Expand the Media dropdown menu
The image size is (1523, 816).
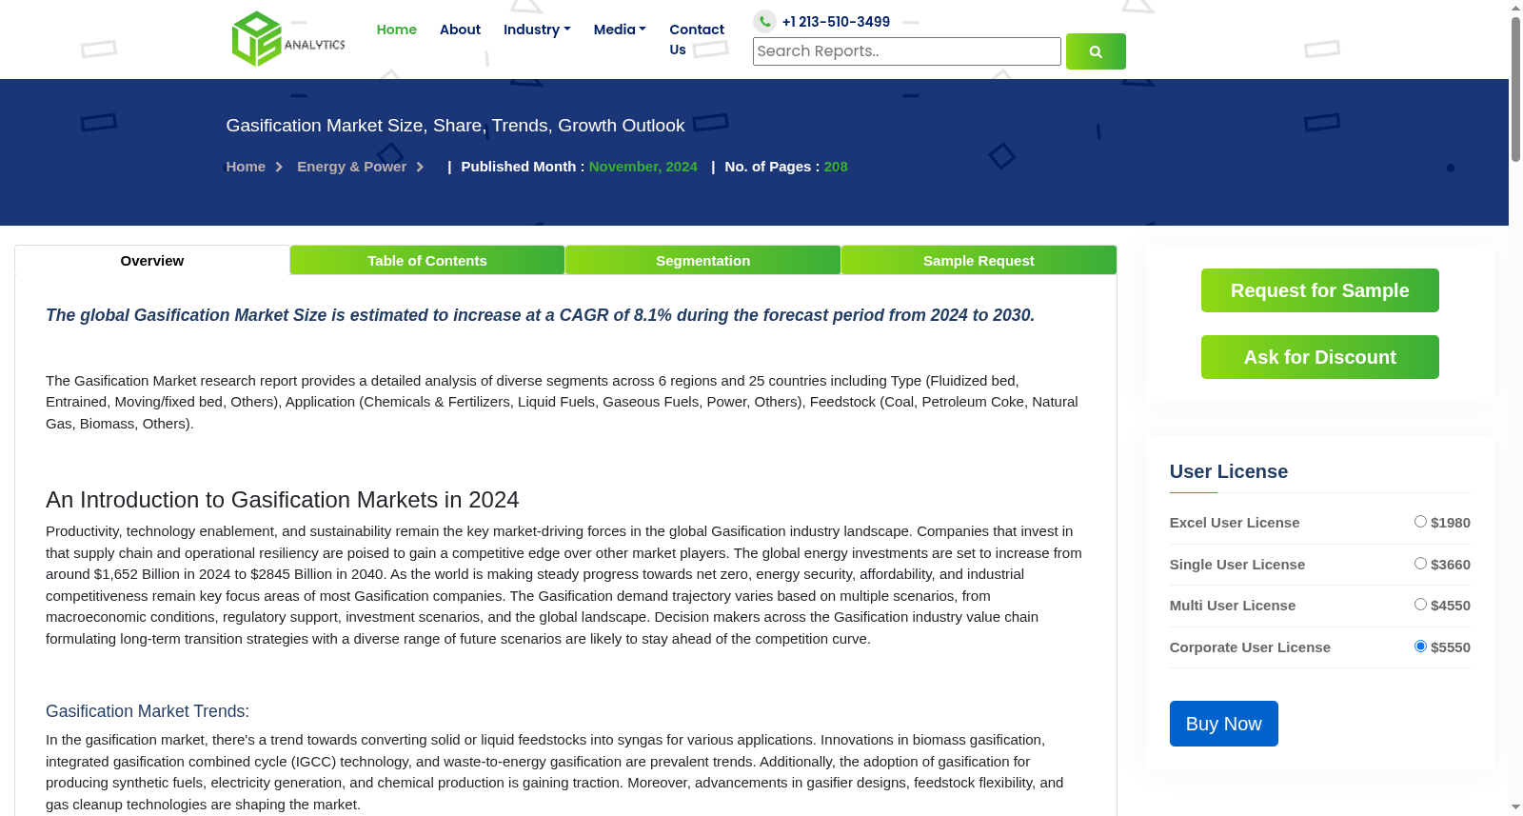(620, 30)
